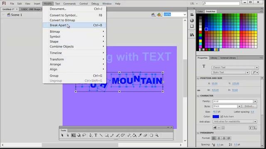Open the Static Text type dropdown

pyautogui.click(x=230, y=72)
